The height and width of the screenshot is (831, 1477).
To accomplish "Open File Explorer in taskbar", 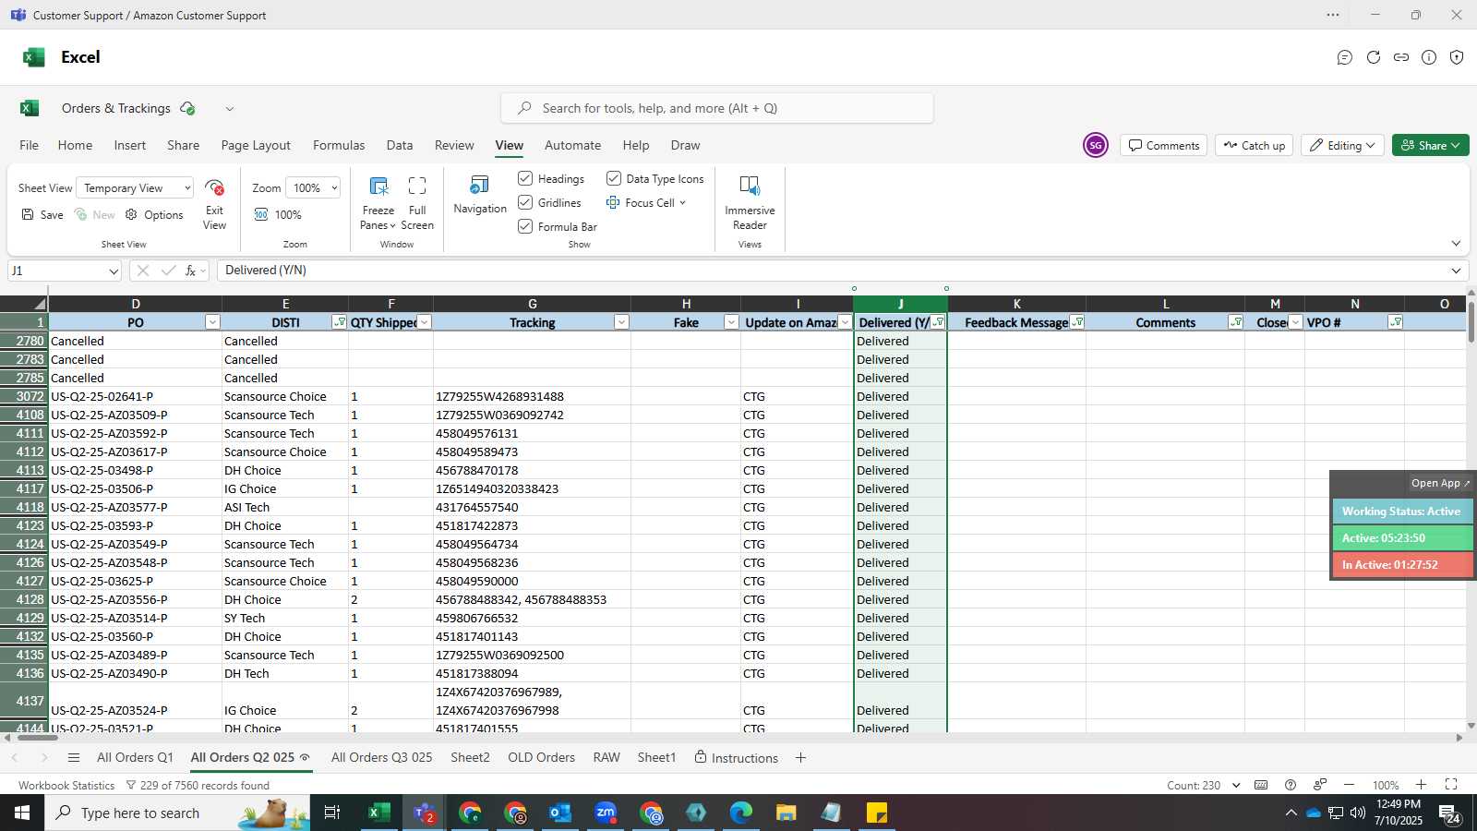I will [786, 813].
